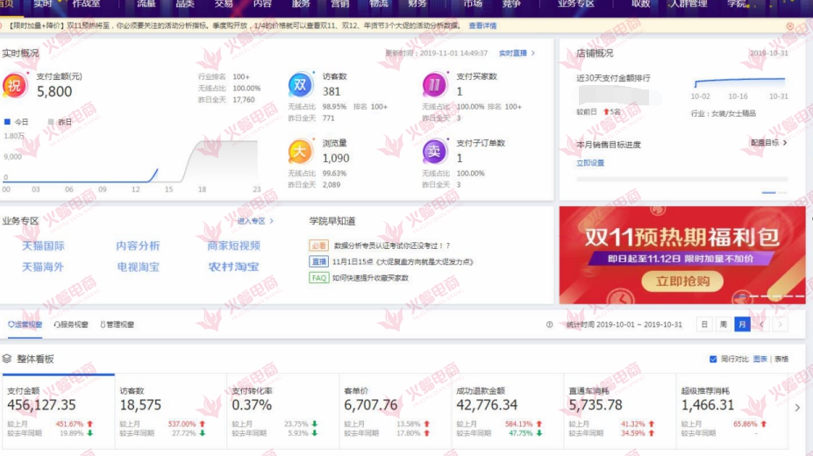The height and width of the screenshot is (456, 813).
Task: Click the 浏览量 value 1,090
Action: [x=336, y=158]
